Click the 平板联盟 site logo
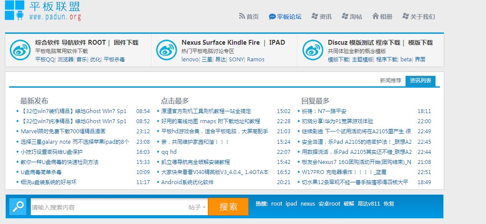 click(x=43, y=11)
